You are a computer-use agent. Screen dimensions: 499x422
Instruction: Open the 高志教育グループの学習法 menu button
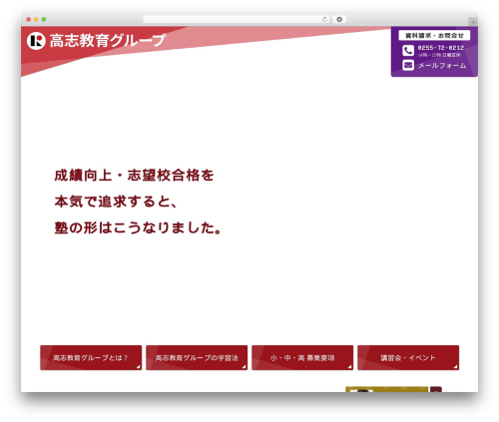click(197, 358)
